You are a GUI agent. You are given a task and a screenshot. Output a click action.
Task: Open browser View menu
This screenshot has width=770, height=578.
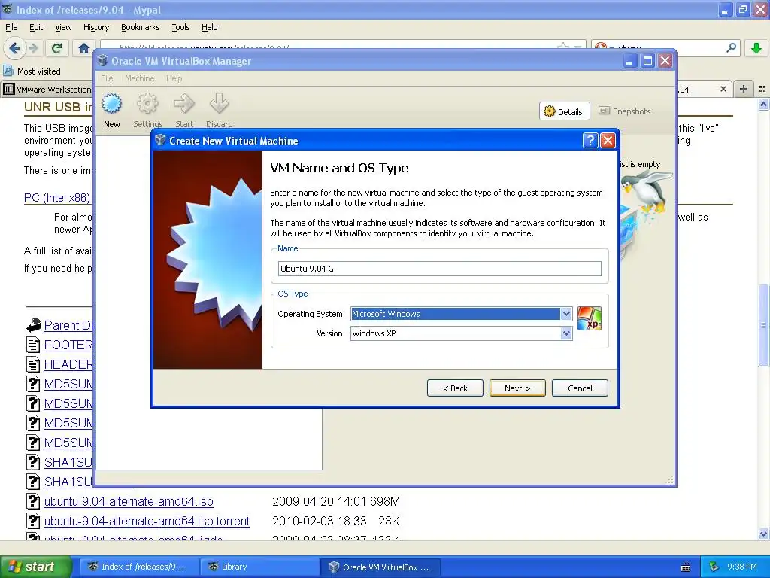(63, 27)
